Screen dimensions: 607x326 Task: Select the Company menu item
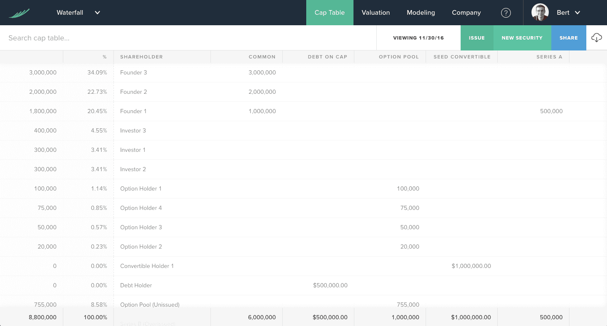coord(466,13)
